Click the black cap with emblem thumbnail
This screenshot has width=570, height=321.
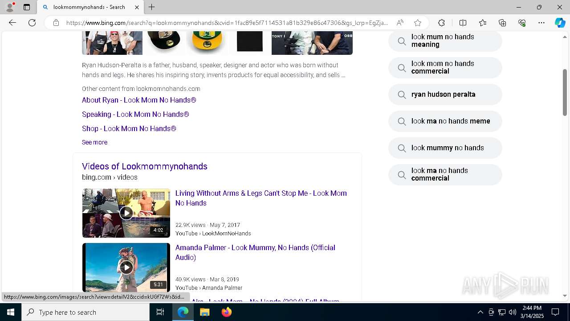(x=164, y=43)
